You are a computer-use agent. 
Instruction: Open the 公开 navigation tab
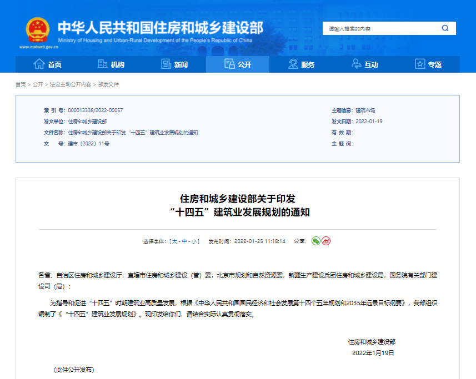tap(238, 64)
